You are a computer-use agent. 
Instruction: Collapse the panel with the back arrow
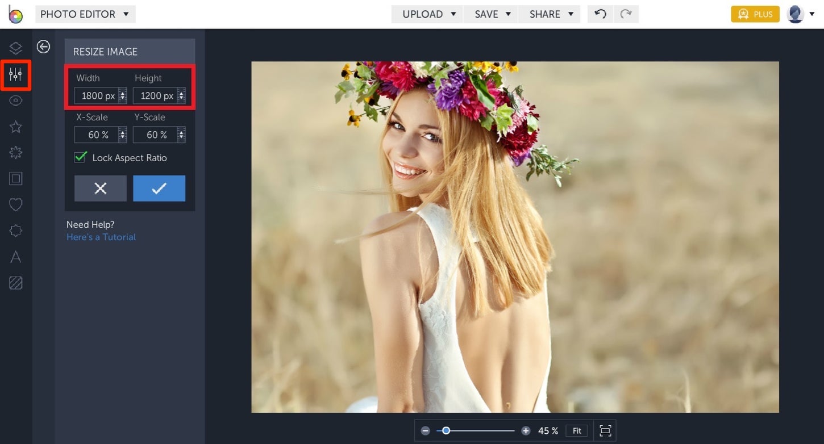pyautogui.click(x=43, y=47)
